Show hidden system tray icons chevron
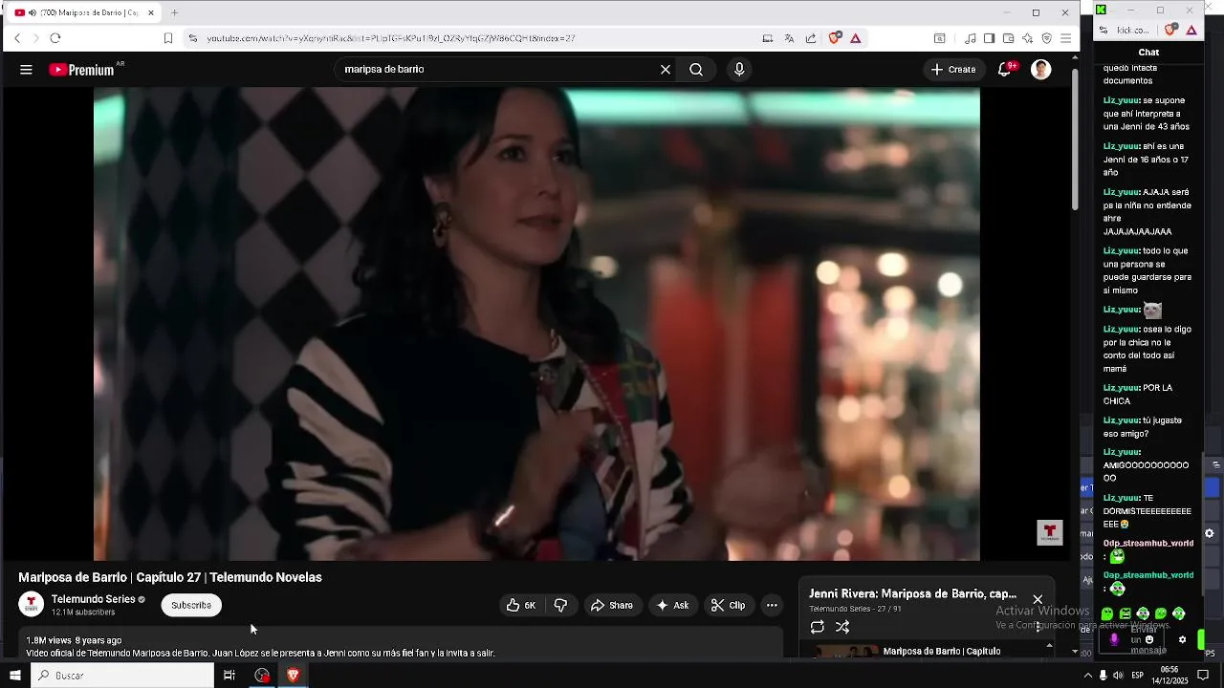 coord(1087,676)
